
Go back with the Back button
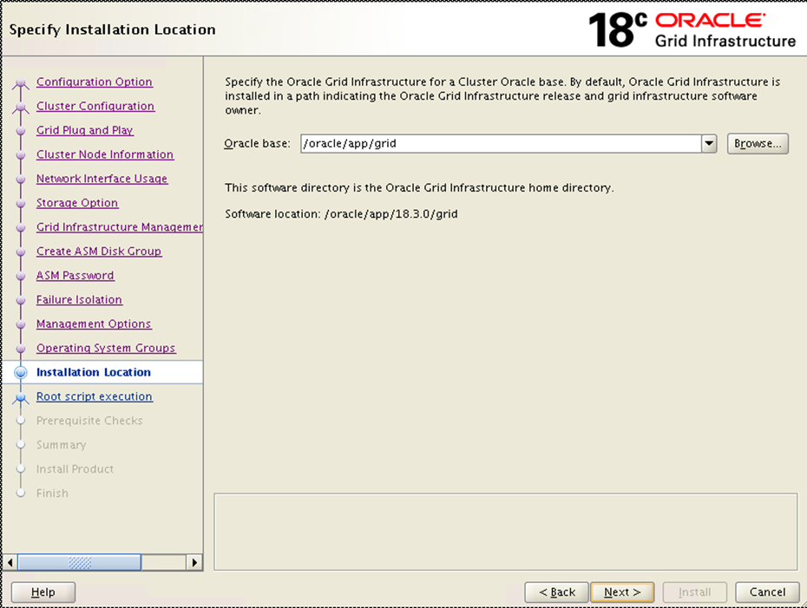click(556, 592)
